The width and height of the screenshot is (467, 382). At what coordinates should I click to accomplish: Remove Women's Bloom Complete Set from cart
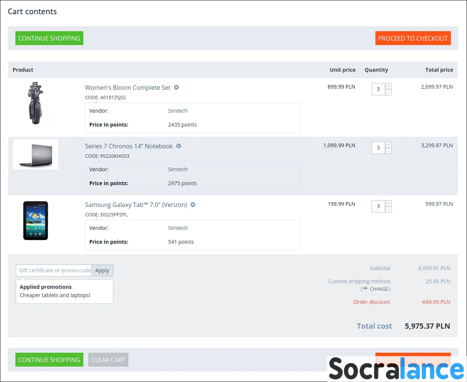click(176, 88)
